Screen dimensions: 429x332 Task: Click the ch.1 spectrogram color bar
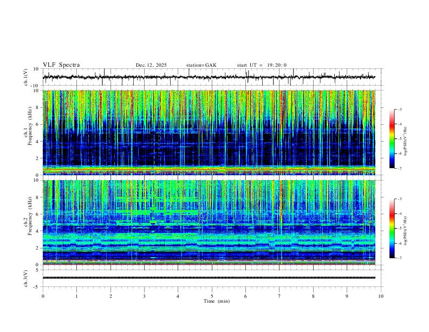pos(392,138)
